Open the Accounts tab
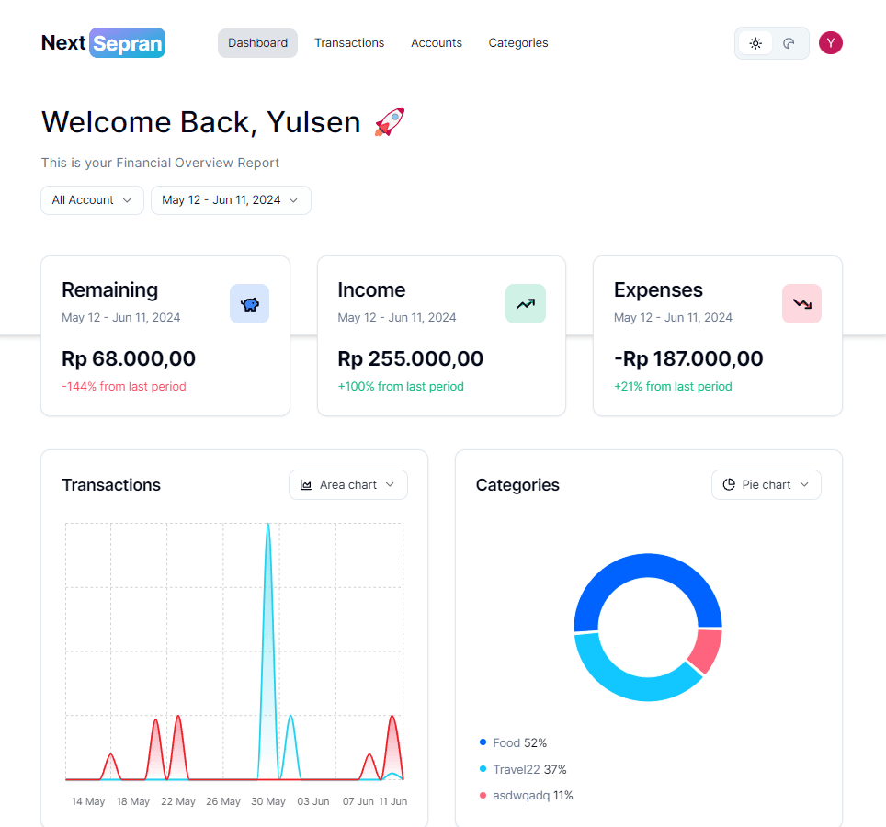Viewport: 886px width, 827px height. tap(437, 43)
